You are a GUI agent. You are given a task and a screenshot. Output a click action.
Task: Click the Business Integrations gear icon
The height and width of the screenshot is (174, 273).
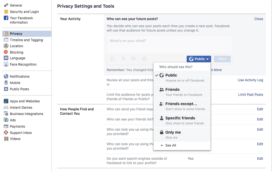point(6,114)
